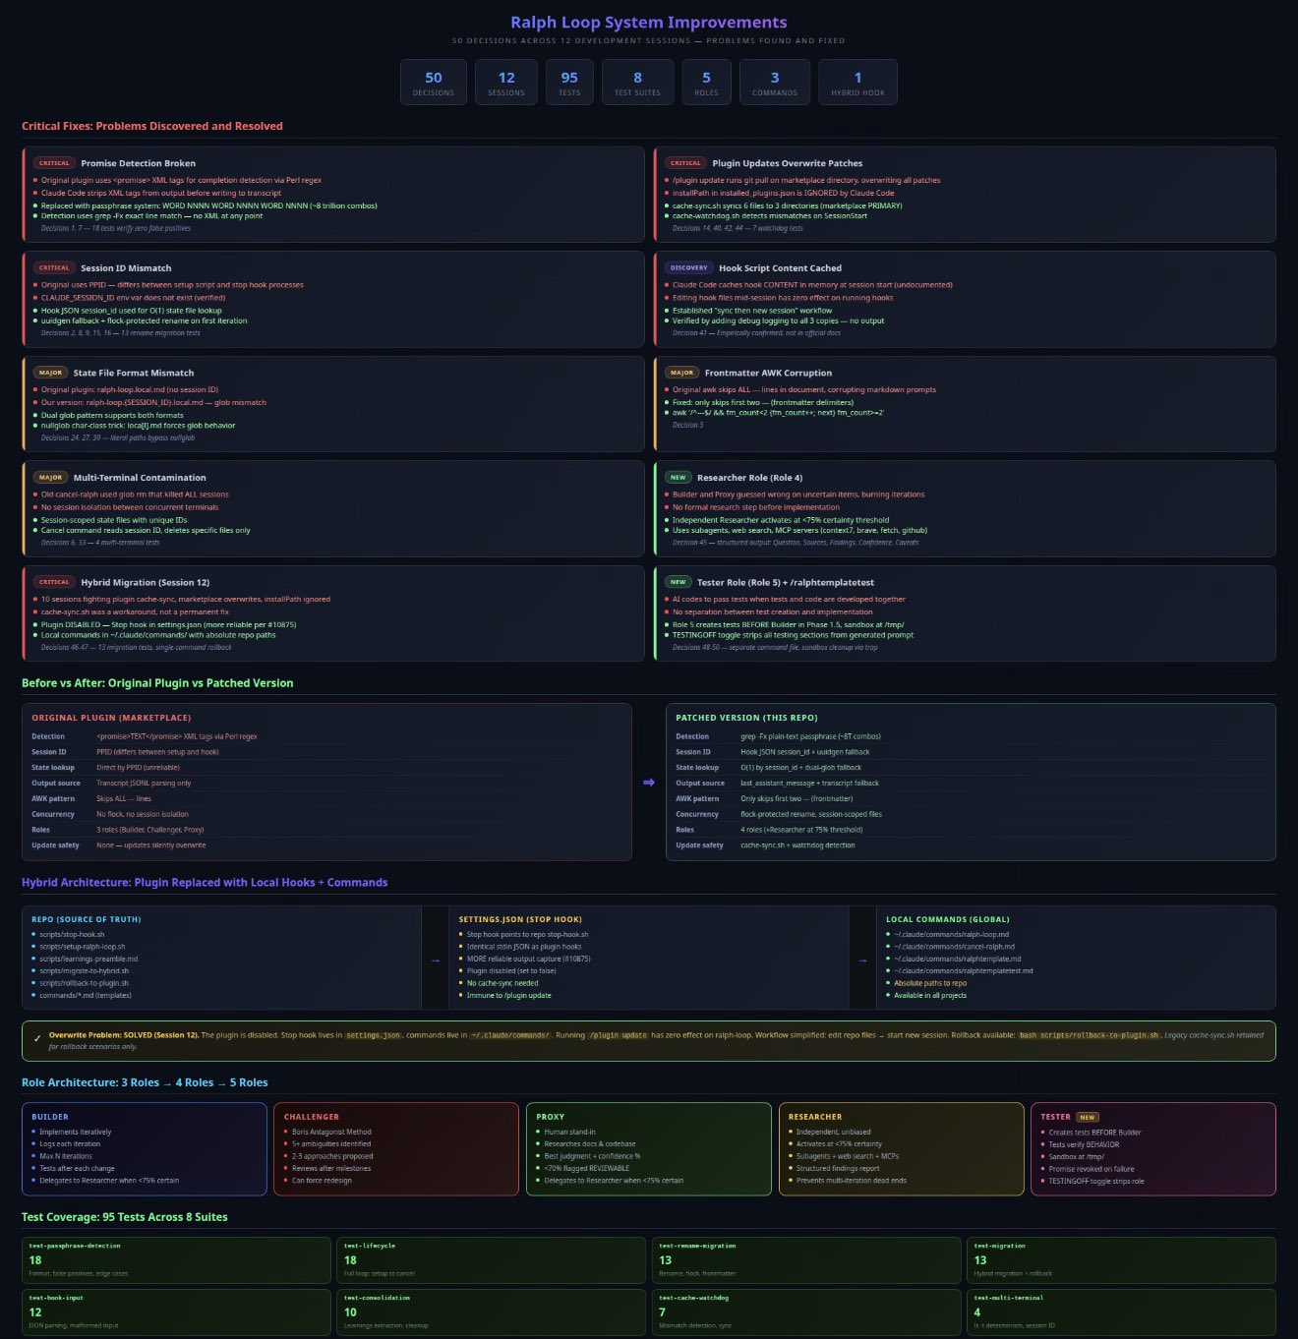The image size is (1298, 1339).
Task: Open the test-hook-input suite card
Action: click(x=176, y=1311)
